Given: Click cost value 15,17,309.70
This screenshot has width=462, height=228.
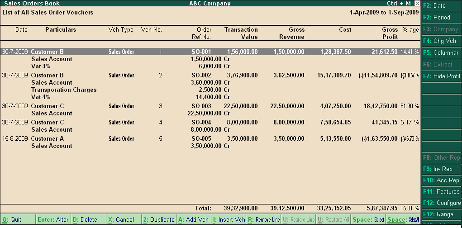Looking at the screenshot, I should click(334, 76).
